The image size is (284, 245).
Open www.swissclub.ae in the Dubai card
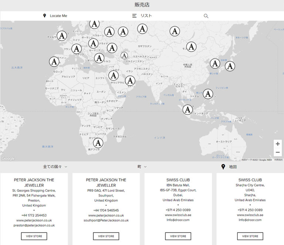178,215
